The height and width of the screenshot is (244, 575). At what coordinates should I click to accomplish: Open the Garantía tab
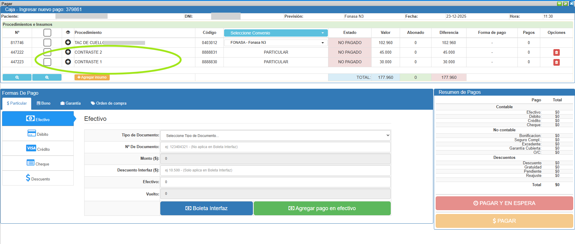pyautogui.click(x=70, y=103)
